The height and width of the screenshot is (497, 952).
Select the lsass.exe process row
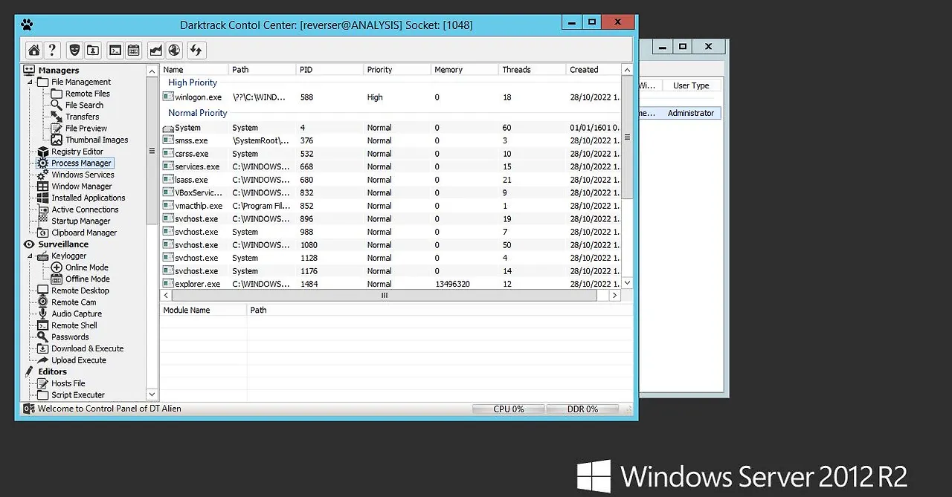(x=390, y=180)
